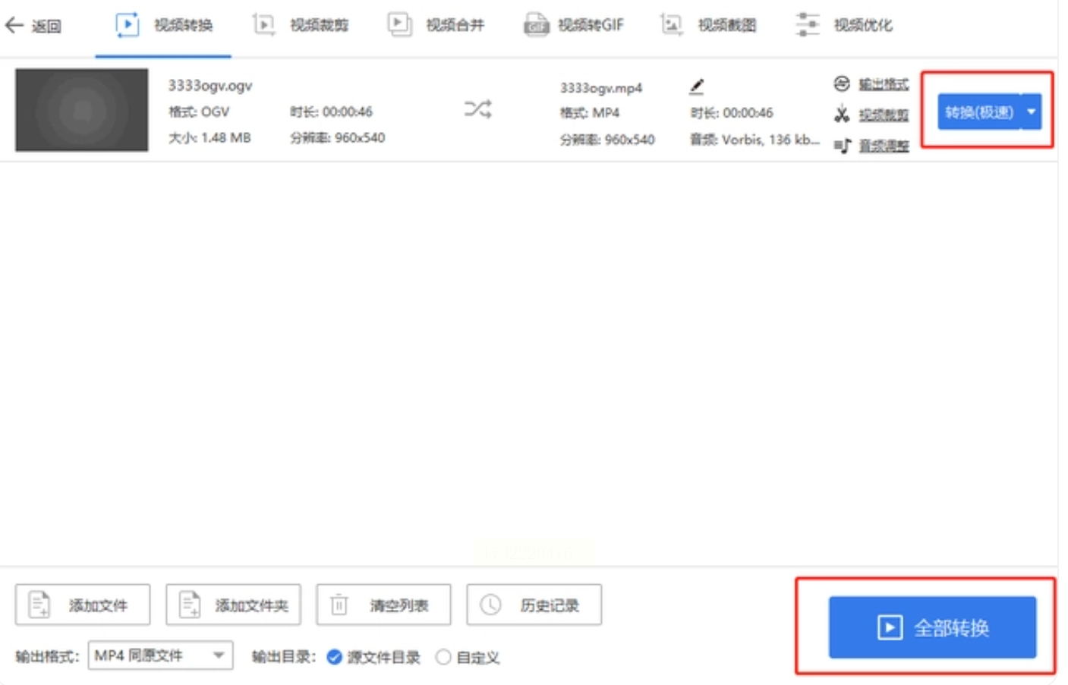Click the file-plus icon in 添加文件

[39, 605]
